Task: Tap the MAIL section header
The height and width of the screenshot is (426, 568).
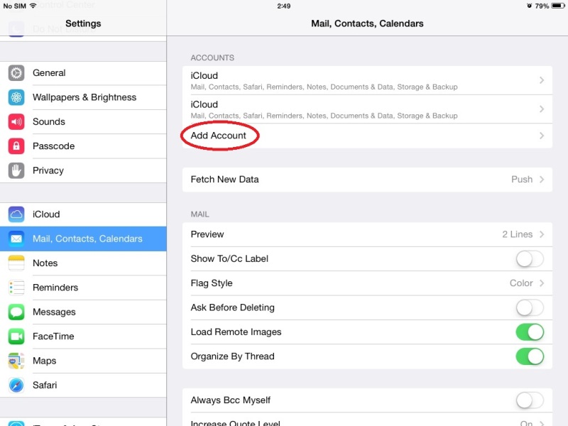Action: pyautogui.click(x=200, y=214)
